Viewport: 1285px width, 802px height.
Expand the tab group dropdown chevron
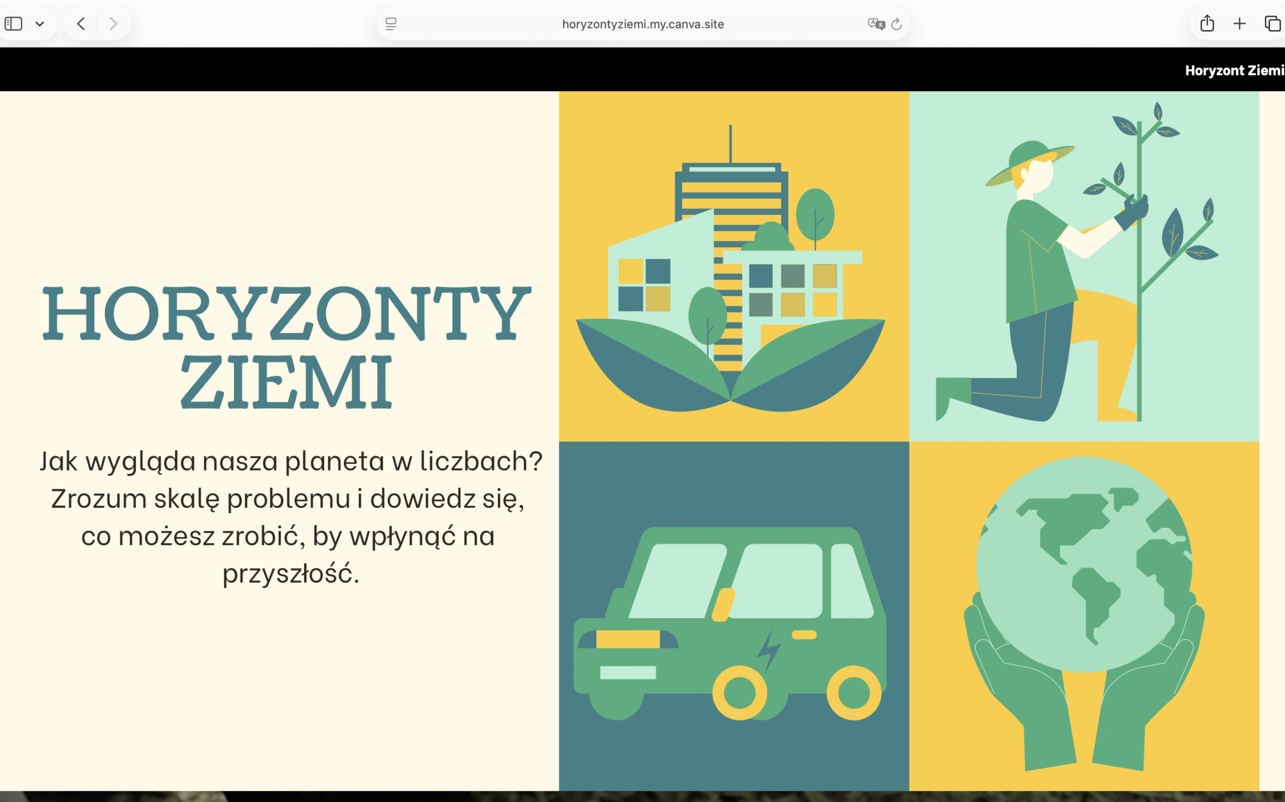click(40, 24)
